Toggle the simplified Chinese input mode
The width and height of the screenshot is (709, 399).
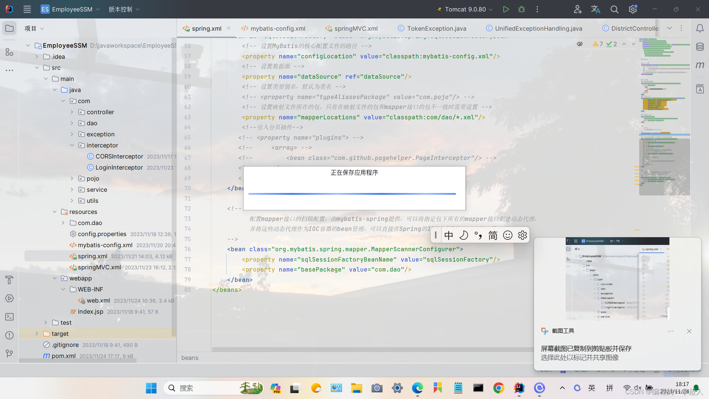[x=493, y=235]
